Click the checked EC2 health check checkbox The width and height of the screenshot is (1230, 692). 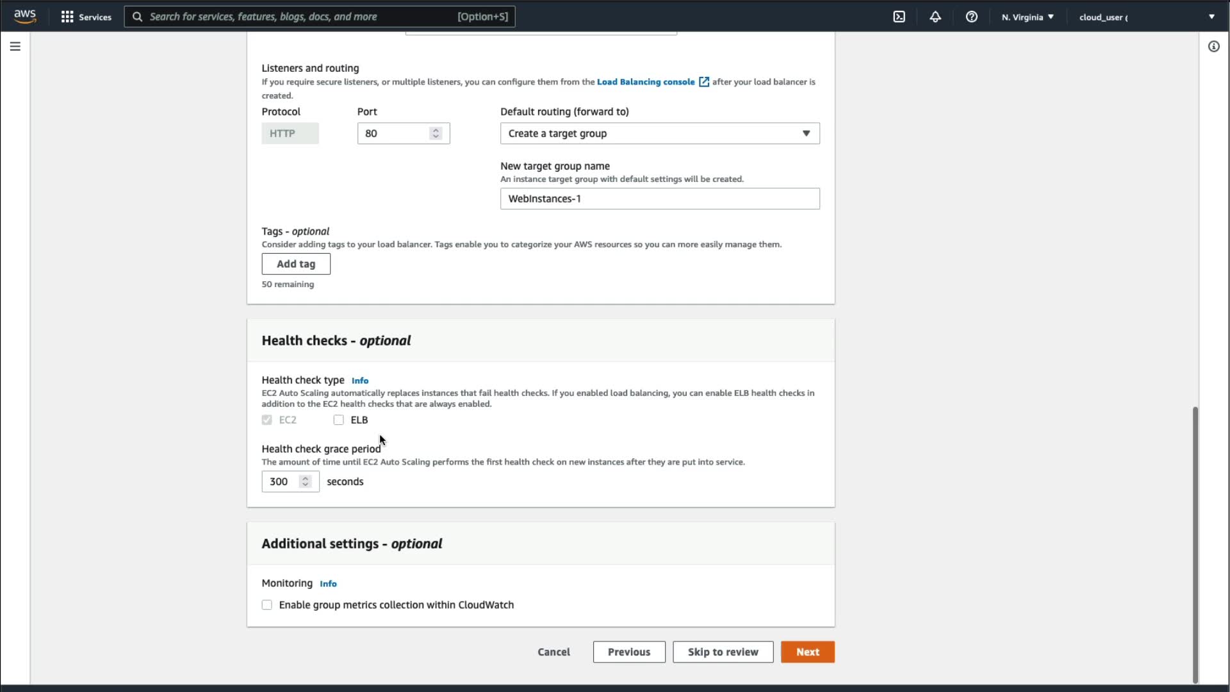pos(267,420)
